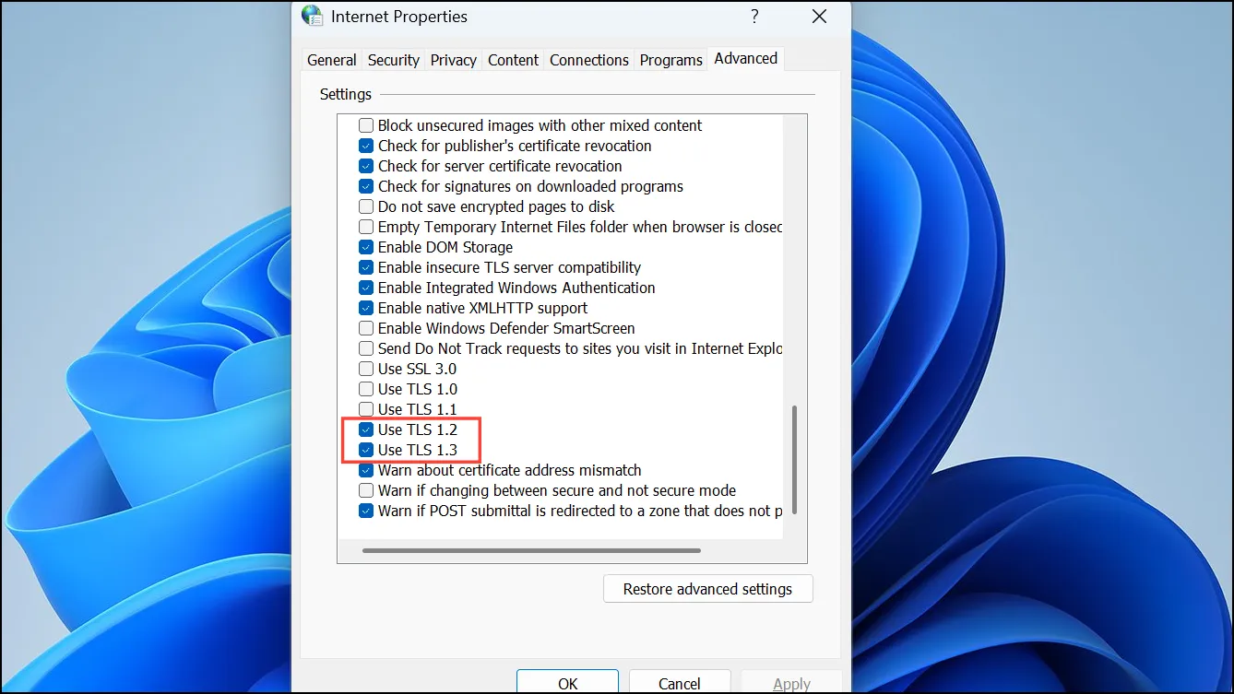Close the Internet Properties dialog
The width and height of the screenshot is (1234, 694).
coord(819,17)
